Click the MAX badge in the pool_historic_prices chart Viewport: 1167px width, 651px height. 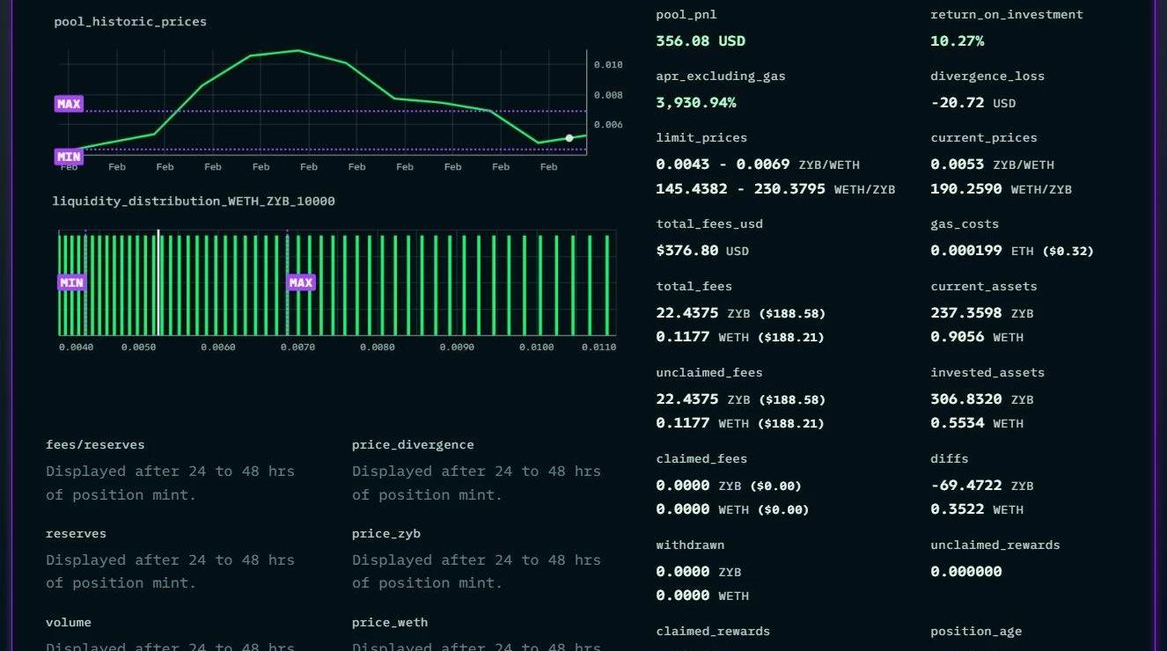[69, 104]
